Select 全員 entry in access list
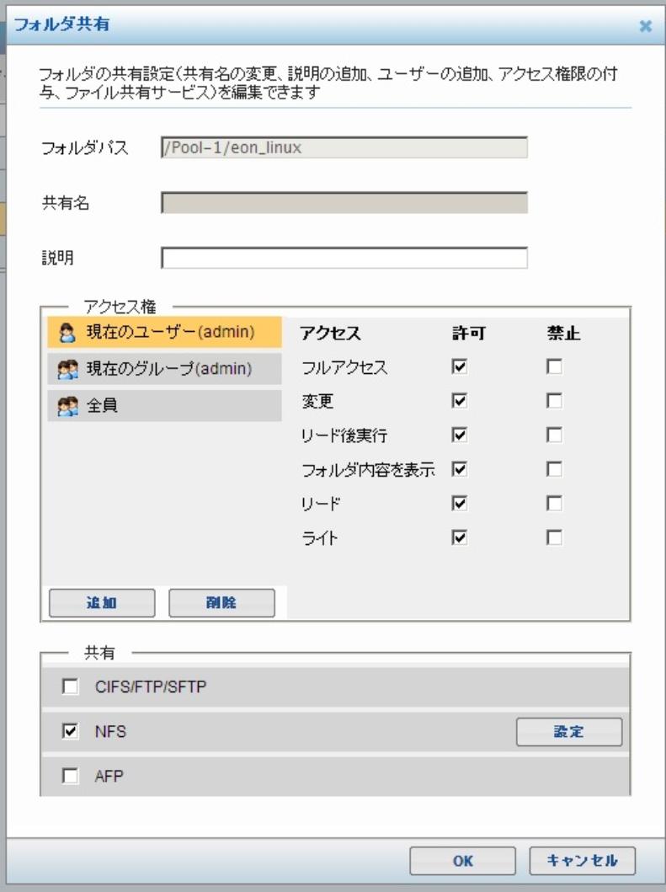This screenshot has width=666, height=892. point(164,406)
